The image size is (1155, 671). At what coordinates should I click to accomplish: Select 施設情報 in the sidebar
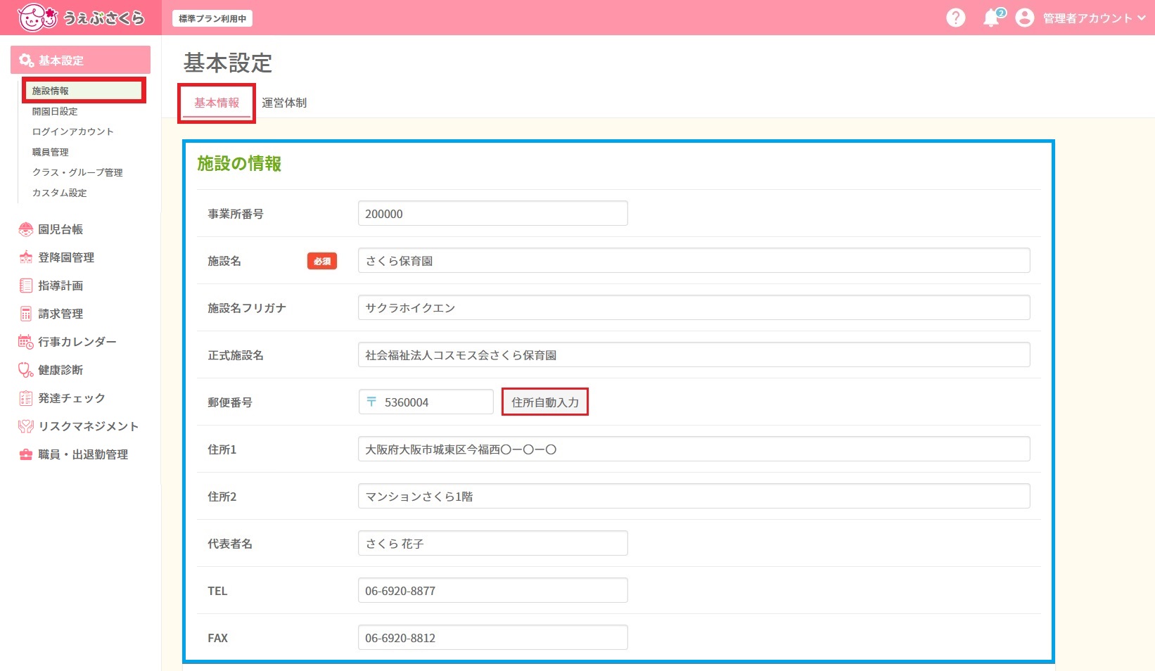(x=83, y=91)
